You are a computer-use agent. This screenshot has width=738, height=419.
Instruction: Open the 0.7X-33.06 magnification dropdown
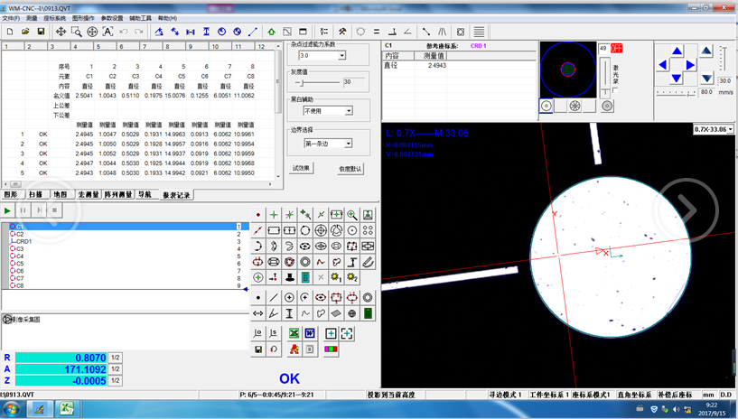tap(730, 129)
